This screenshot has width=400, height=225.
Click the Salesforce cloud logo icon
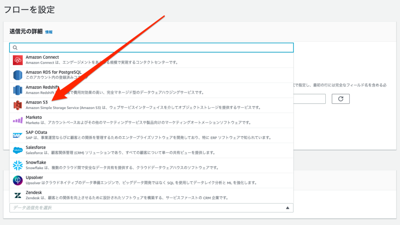click(17, 149)
